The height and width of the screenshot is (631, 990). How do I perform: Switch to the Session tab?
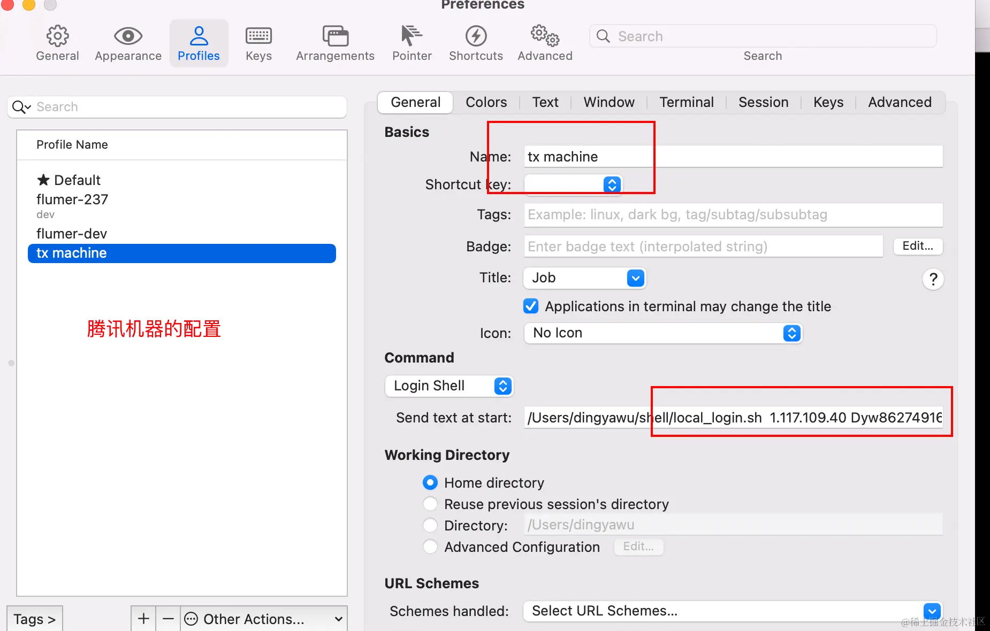(764, 102)
